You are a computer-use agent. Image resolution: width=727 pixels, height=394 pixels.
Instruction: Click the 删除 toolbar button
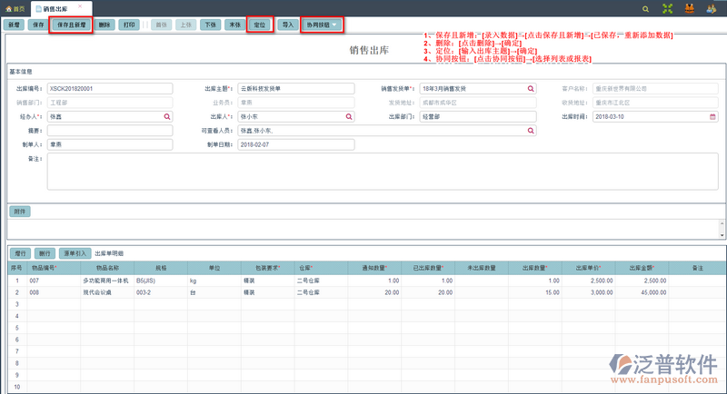tap(105, 25)
